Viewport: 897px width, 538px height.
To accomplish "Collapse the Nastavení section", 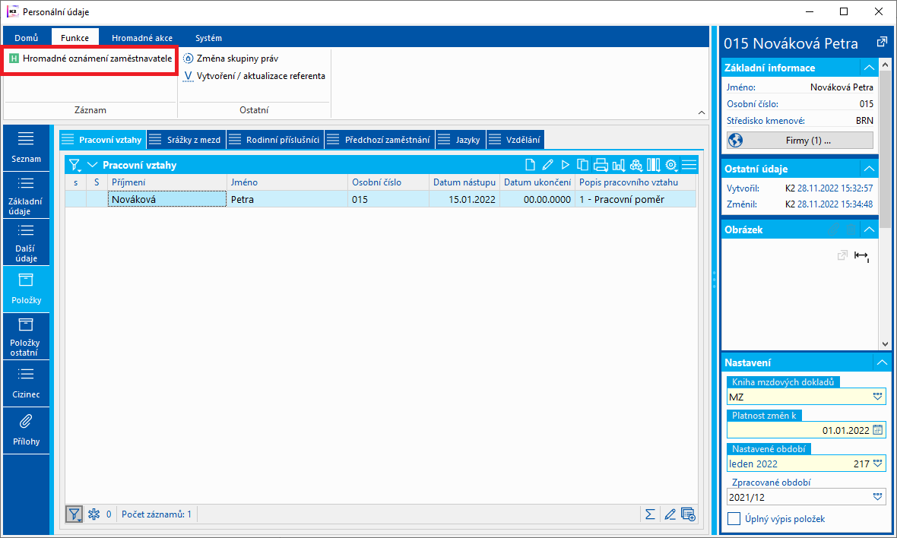I will point(882,362).
